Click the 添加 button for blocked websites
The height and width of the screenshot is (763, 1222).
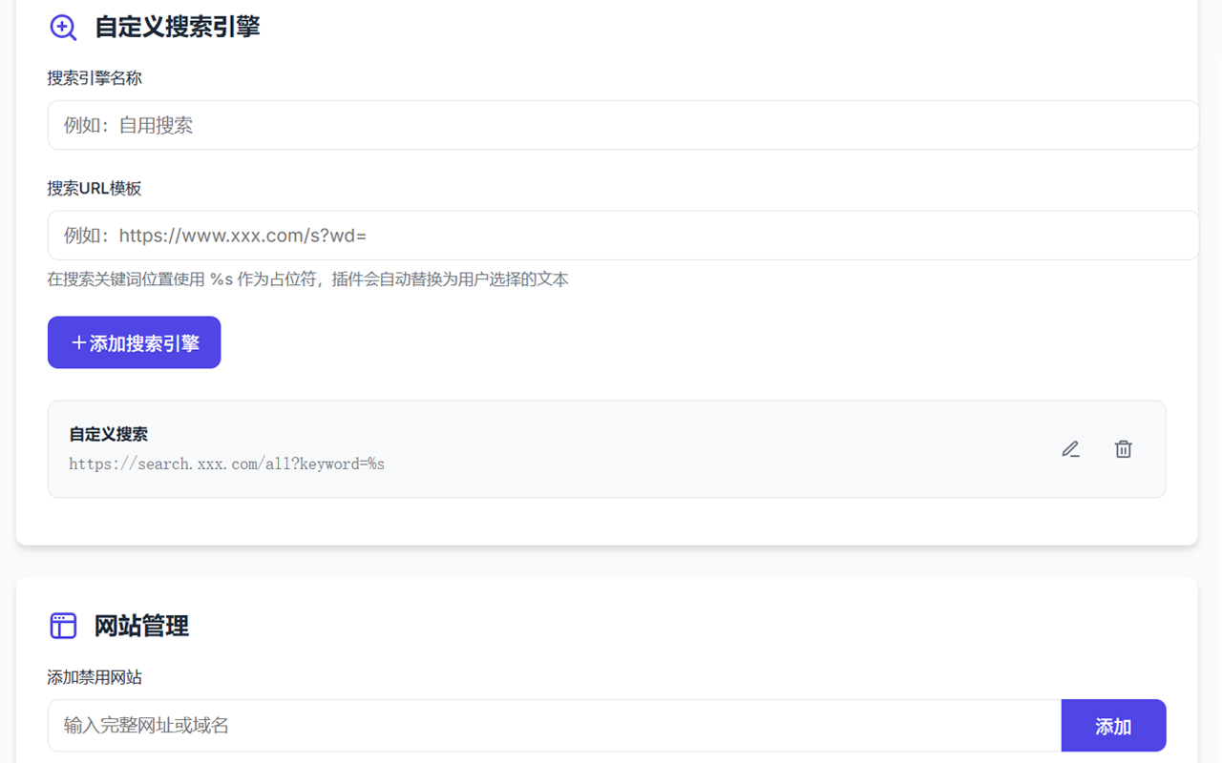tap(1113, 726)
